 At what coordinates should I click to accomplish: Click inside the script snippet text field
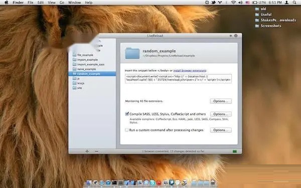click(178, 79)
